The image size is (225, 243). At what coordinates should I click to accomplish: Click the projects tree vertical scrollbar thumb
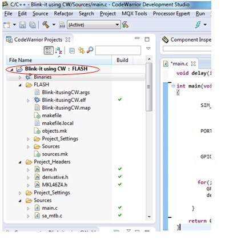(149, 87)
